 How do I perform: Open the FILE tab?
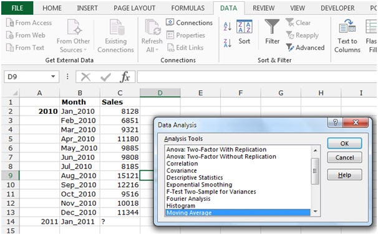tap(17, 8)
